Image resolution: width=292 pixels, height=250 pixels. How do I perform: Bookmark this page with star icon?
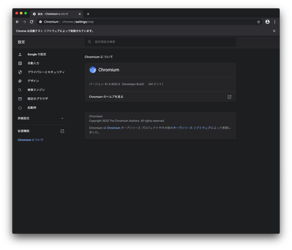click(259, 22)
